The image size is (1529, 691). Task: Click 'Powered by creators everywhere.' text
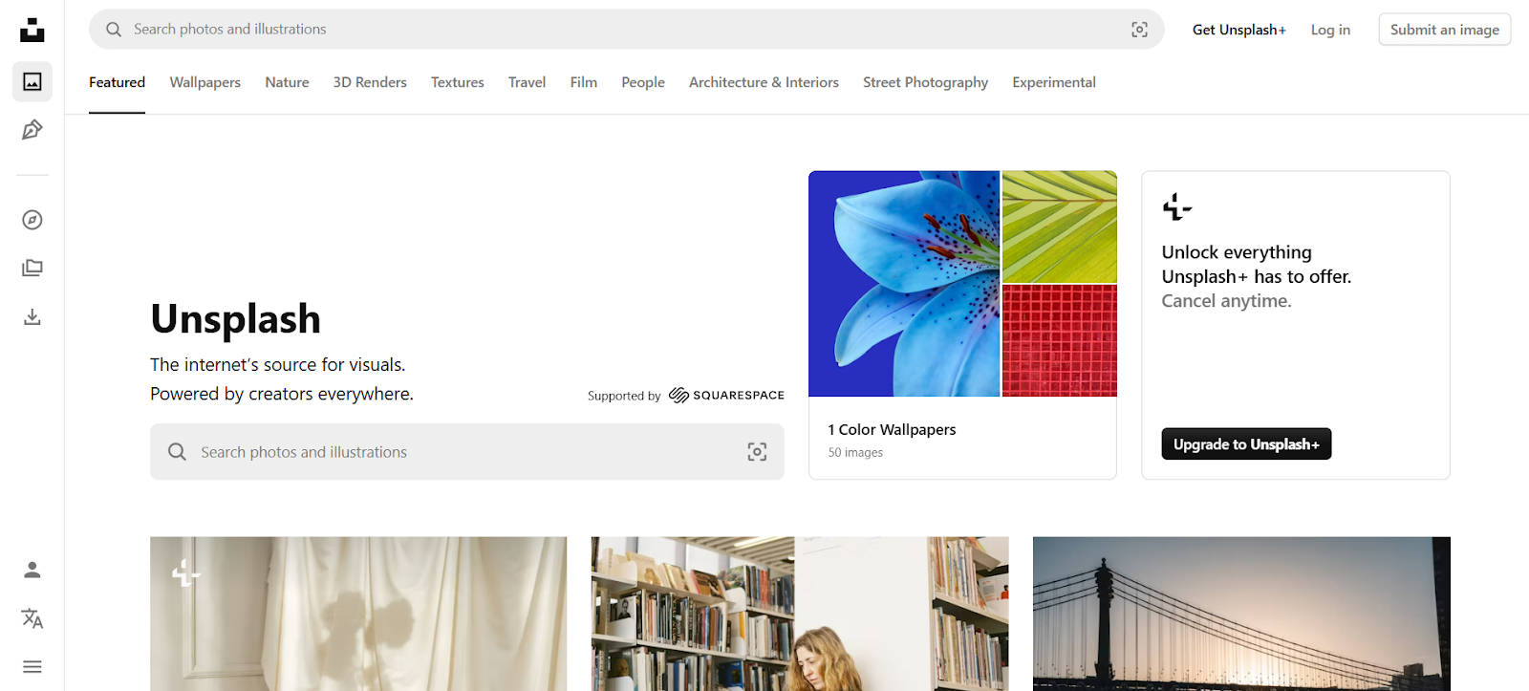282,394
